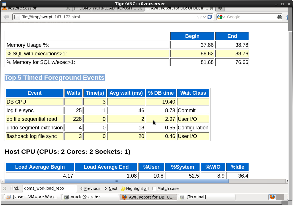The height and width of the screenshot is (206, 293).
Task: Click the reload page icon
Action: [210, 17]
